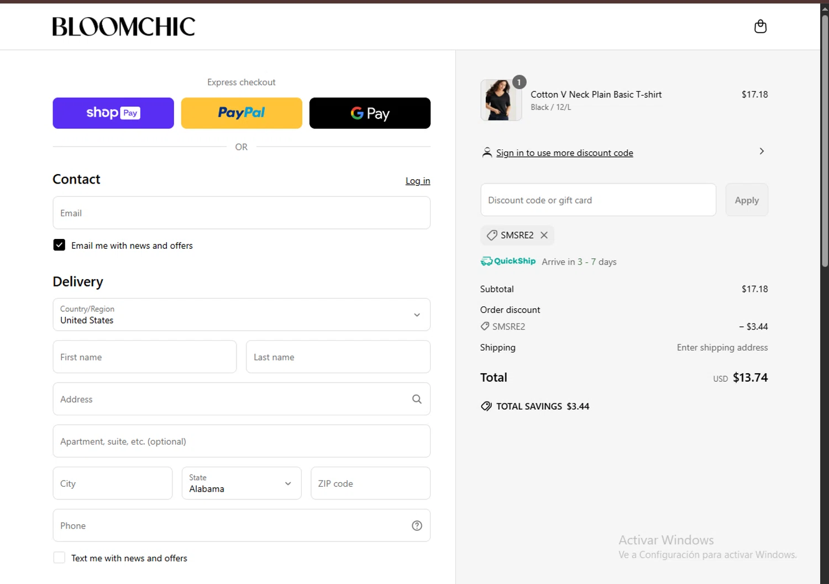This screenshot has width=829, height=584.
Task: Click the Total amount $13.74
Action: pos(750,378)
